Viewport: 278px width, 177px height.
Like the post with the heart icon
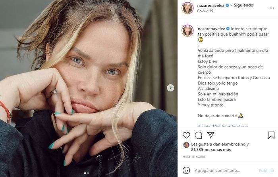pos(186,135)
